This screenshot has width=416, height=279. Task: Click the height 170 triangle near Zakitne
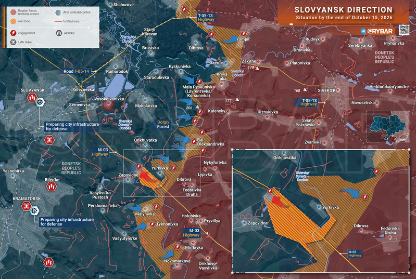click(257, 68)
